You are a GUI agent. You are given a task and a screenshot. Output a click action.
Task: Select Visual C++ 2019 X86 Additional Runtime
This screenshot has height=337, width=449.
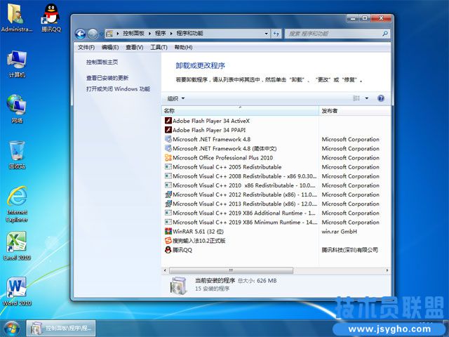point(276,213)
